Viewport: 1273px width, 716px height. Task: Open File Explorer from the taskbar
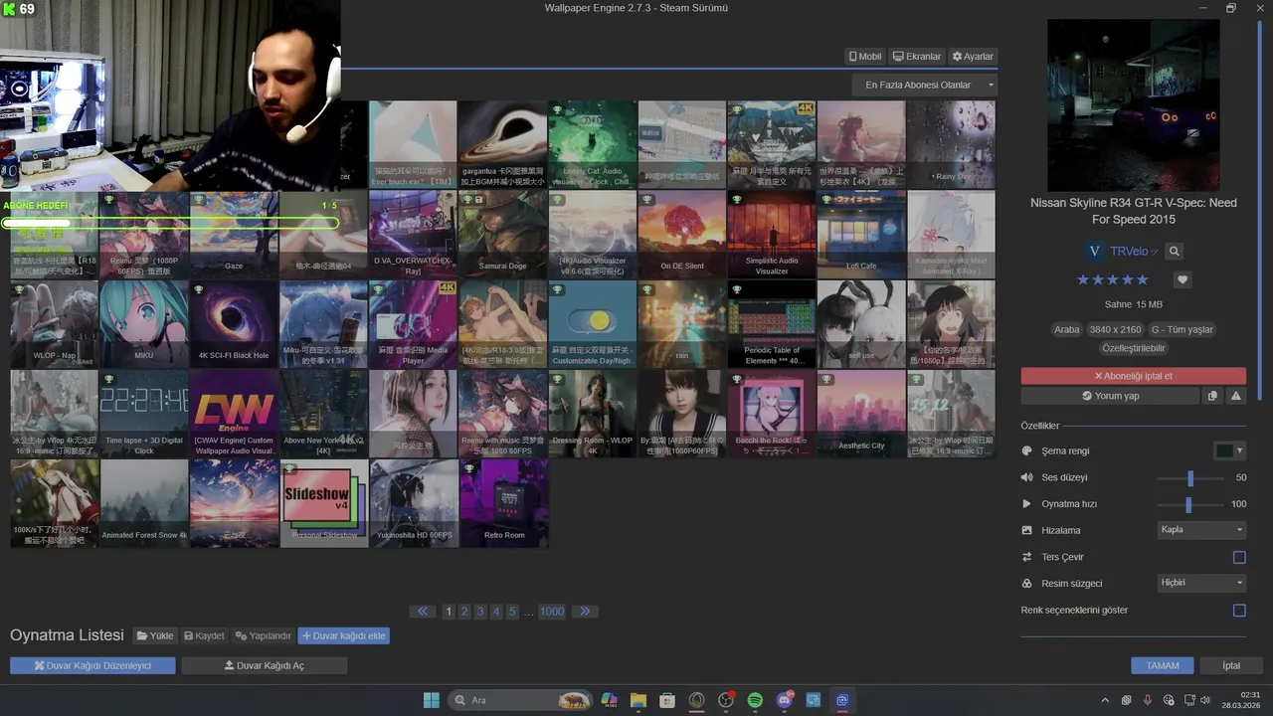pyautogui.click(x=637, y=700)
